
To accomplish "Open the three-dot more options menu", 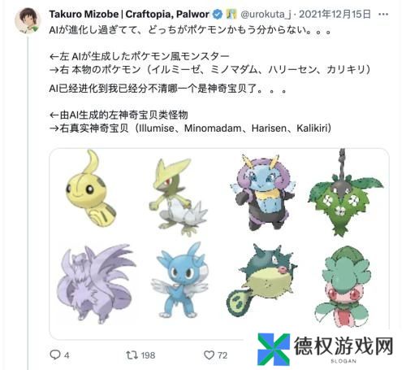I will click(383, 15).
